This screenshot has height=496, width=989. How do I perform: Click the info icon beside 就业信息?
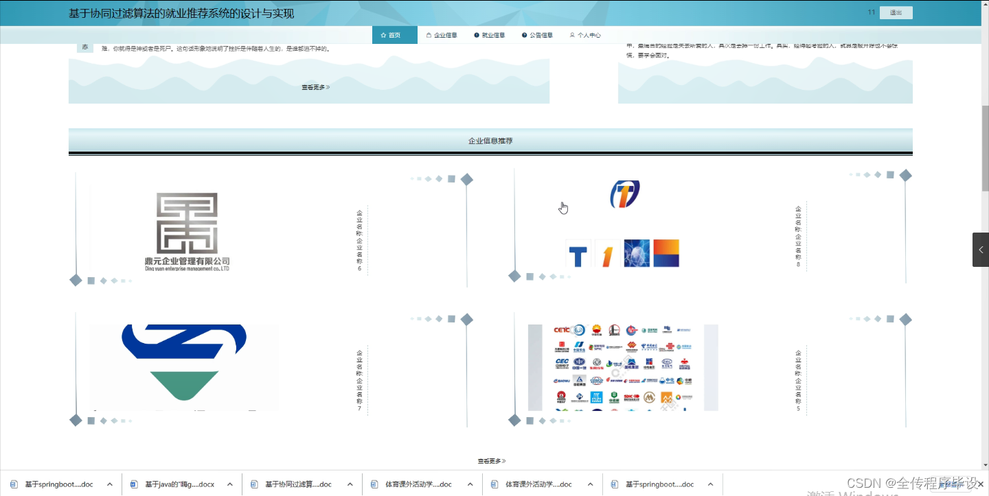click(476, 34)
